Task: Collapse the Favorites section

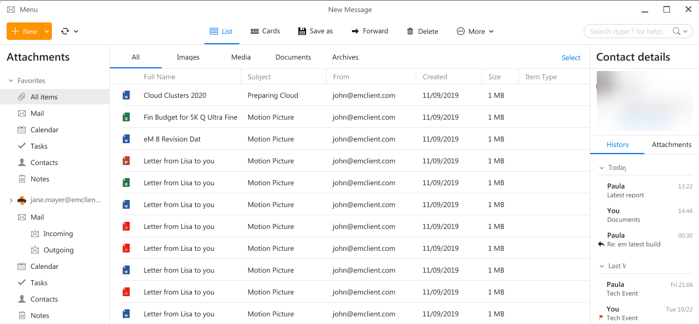Action: tap(10, 81)
